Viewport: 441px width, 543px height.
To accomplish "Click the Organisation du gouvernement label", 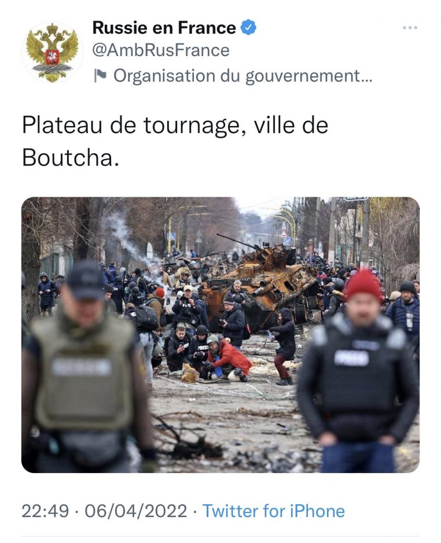I will pos(242,76).
